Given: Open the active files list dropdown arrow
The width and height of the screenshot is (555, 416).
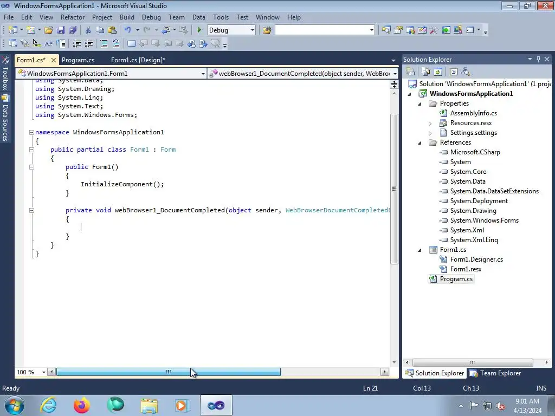Looking at the screenshot, I should click(393, 61).
